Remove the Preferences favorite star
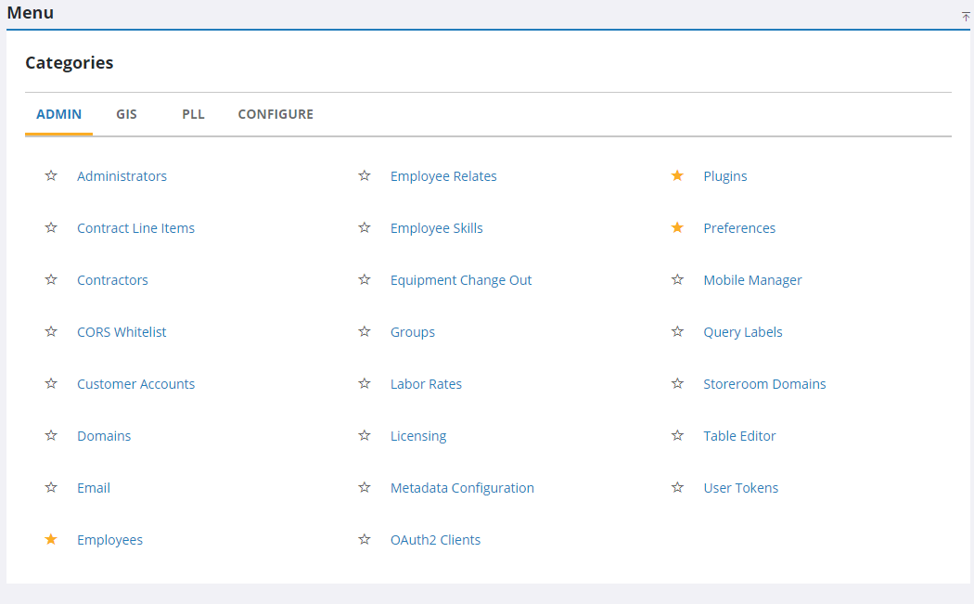974x604 pixels. pos(677,227)
